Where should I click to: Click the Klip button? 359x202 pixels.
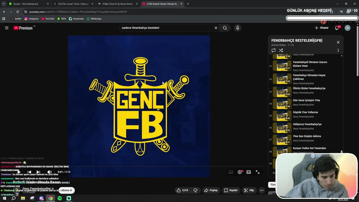point(249,190)
